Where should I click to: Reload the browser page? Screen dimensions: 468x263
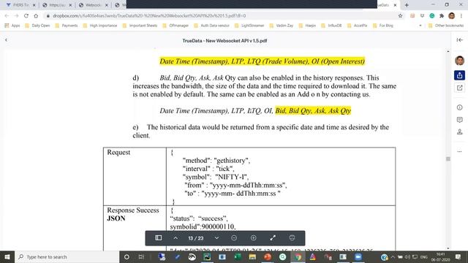pyautogui.click(x=26, y=16)
